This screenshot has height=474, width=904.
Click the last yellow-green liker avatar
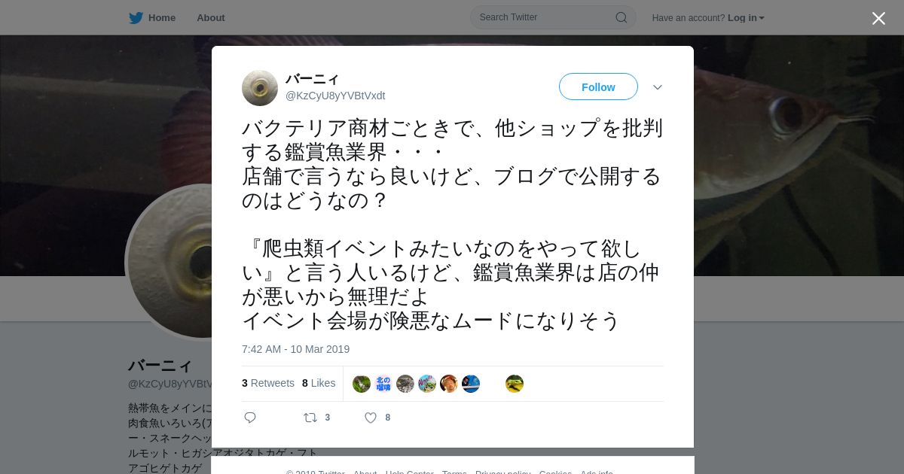[515, 384]
